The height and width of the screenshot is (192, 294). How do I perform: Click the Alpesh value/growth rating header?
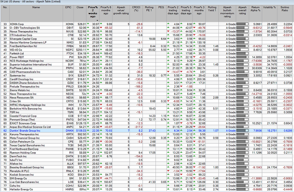pos(121,13)
